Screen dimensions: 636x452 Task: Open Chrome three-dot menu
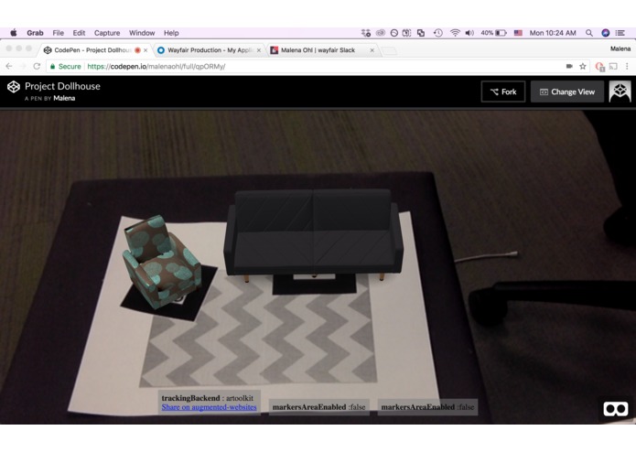[x=627, y=66]
